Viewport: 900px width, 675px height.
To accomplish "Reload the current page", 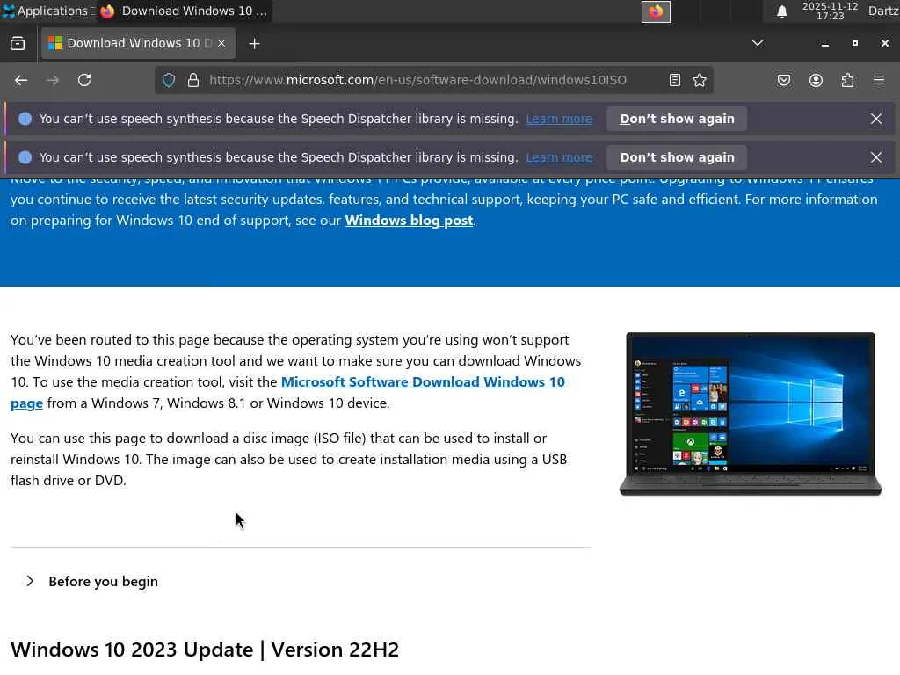I will [x=84, y=80].
